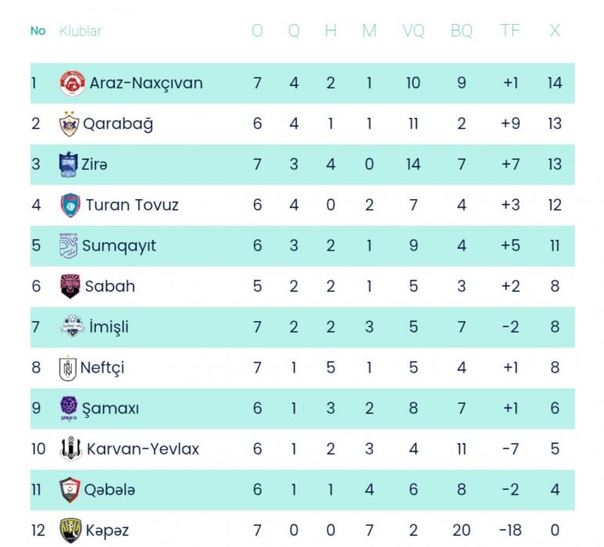Click the X points column header
Viewport: 604px width, 547px height.
555,31
